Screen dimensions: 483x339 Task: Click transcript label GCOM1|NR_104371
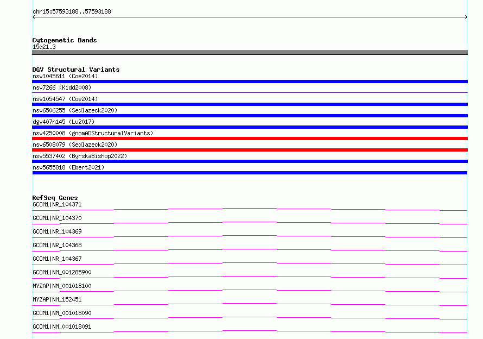pyautogui.click(x=57, y=204)
